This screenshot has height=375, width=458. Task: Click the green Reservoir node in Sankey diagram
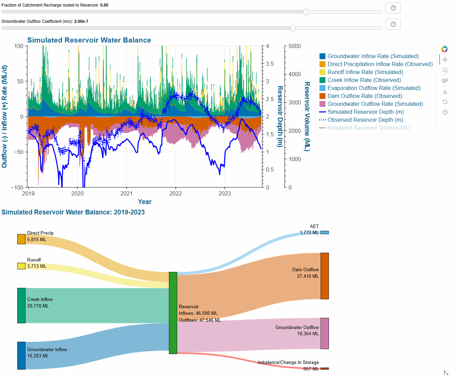[x=173, y=313]
